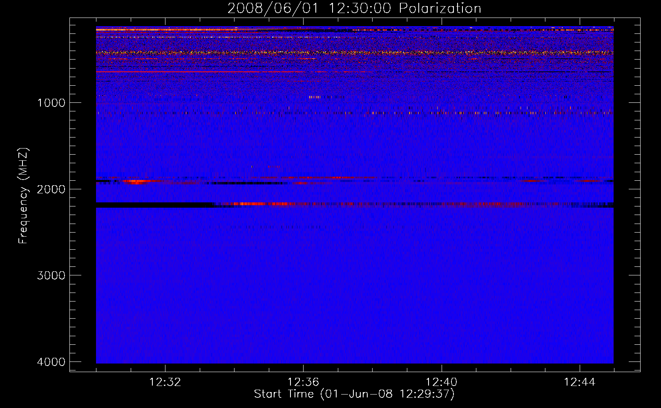Viewport: 661px width, 408px height.
Task: Click the 2000 frequency tick label
Action: click(x=51, y=189)
